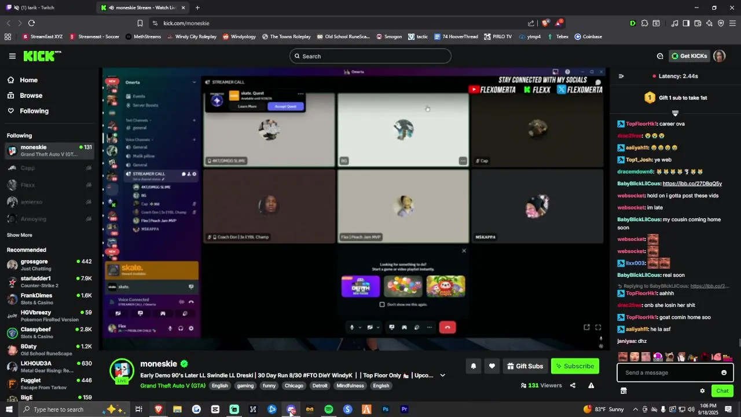This screenshot has height=417, width=741.
Task: Toggle camera in stream call controls
Action: pos(370,327)
